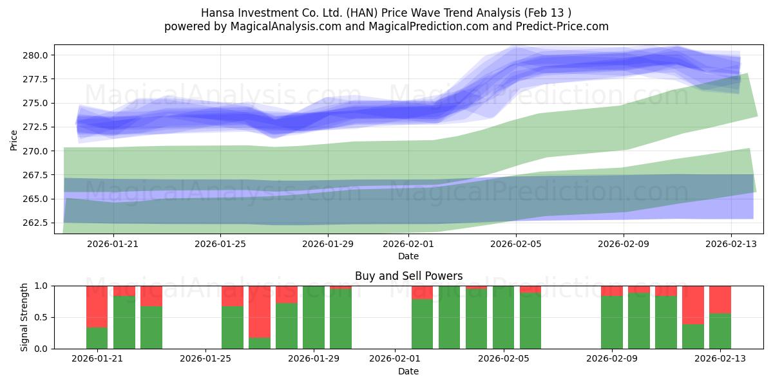Viewport: 773px width, 386px height.
Task: Click the 'Date' label under the Buy and Sell Powers chart
Action: 408,371
